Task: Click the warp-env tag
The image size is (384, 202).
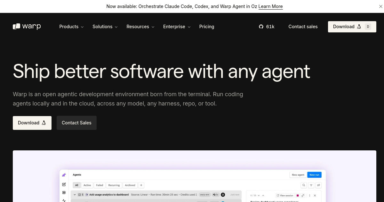Action: pos(204,195)
